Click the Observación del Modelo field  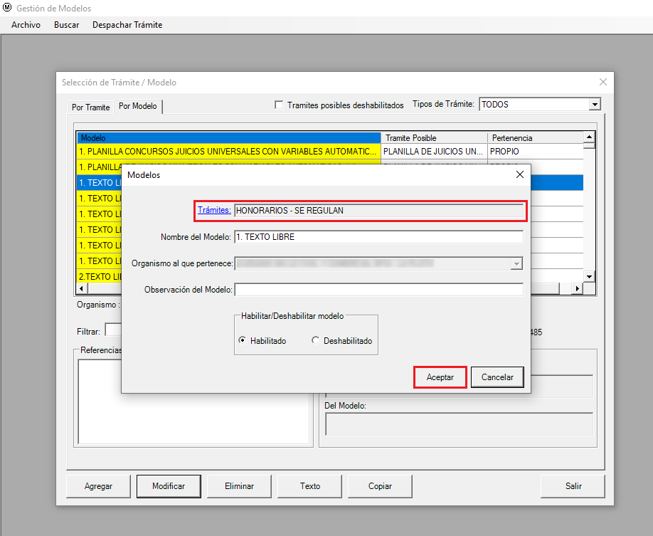click(378, 290)
